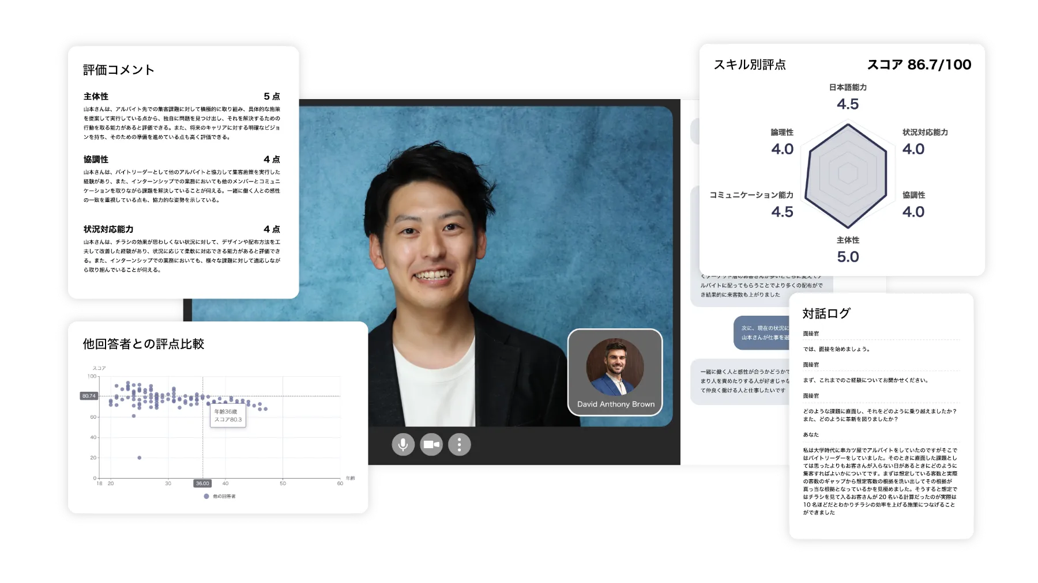Click the 対話ログ heading

pyautogui.click(x=826, y=313)
